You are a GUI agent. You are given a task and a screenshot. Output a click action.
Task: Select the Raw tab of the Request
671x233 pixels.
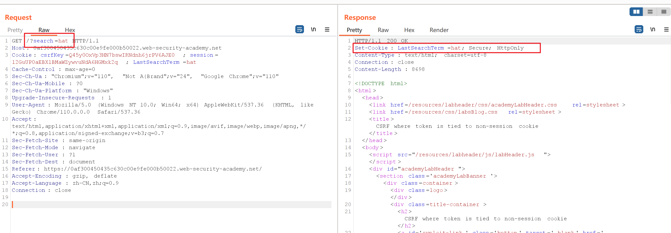(x=44, y=30)
